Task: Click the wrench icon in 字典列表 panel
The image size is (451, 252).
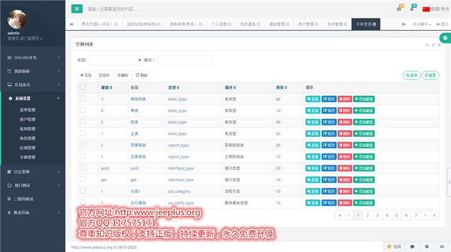Action: click(x=434, y=45)
